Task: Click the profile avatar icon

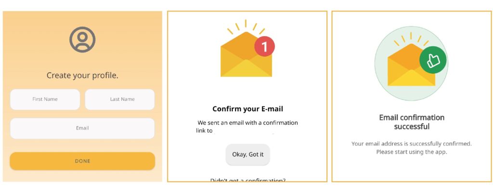Action: coord(82,39)
